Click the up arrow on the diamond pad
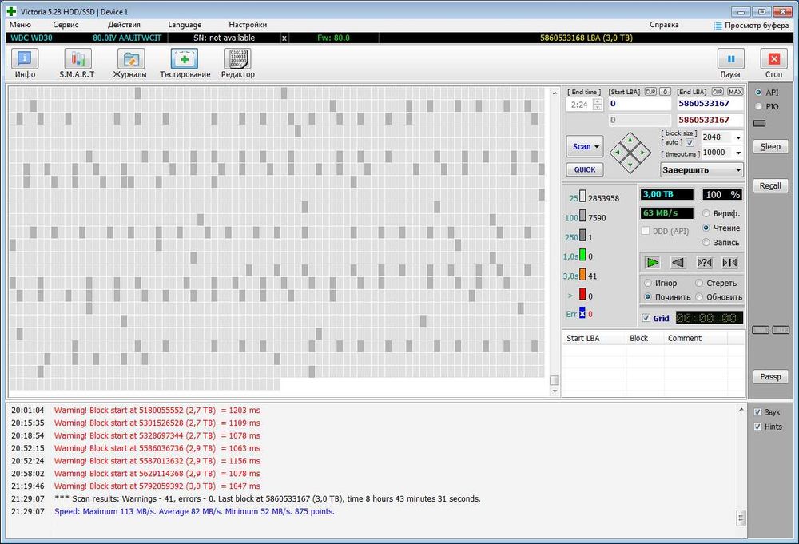This screenshot has height=544, width=799. (630, 140)
